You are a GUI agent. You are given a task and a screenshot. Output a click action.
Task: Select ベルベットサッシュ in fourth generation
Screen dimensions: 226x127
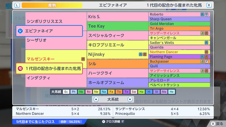tap(179, 85)
